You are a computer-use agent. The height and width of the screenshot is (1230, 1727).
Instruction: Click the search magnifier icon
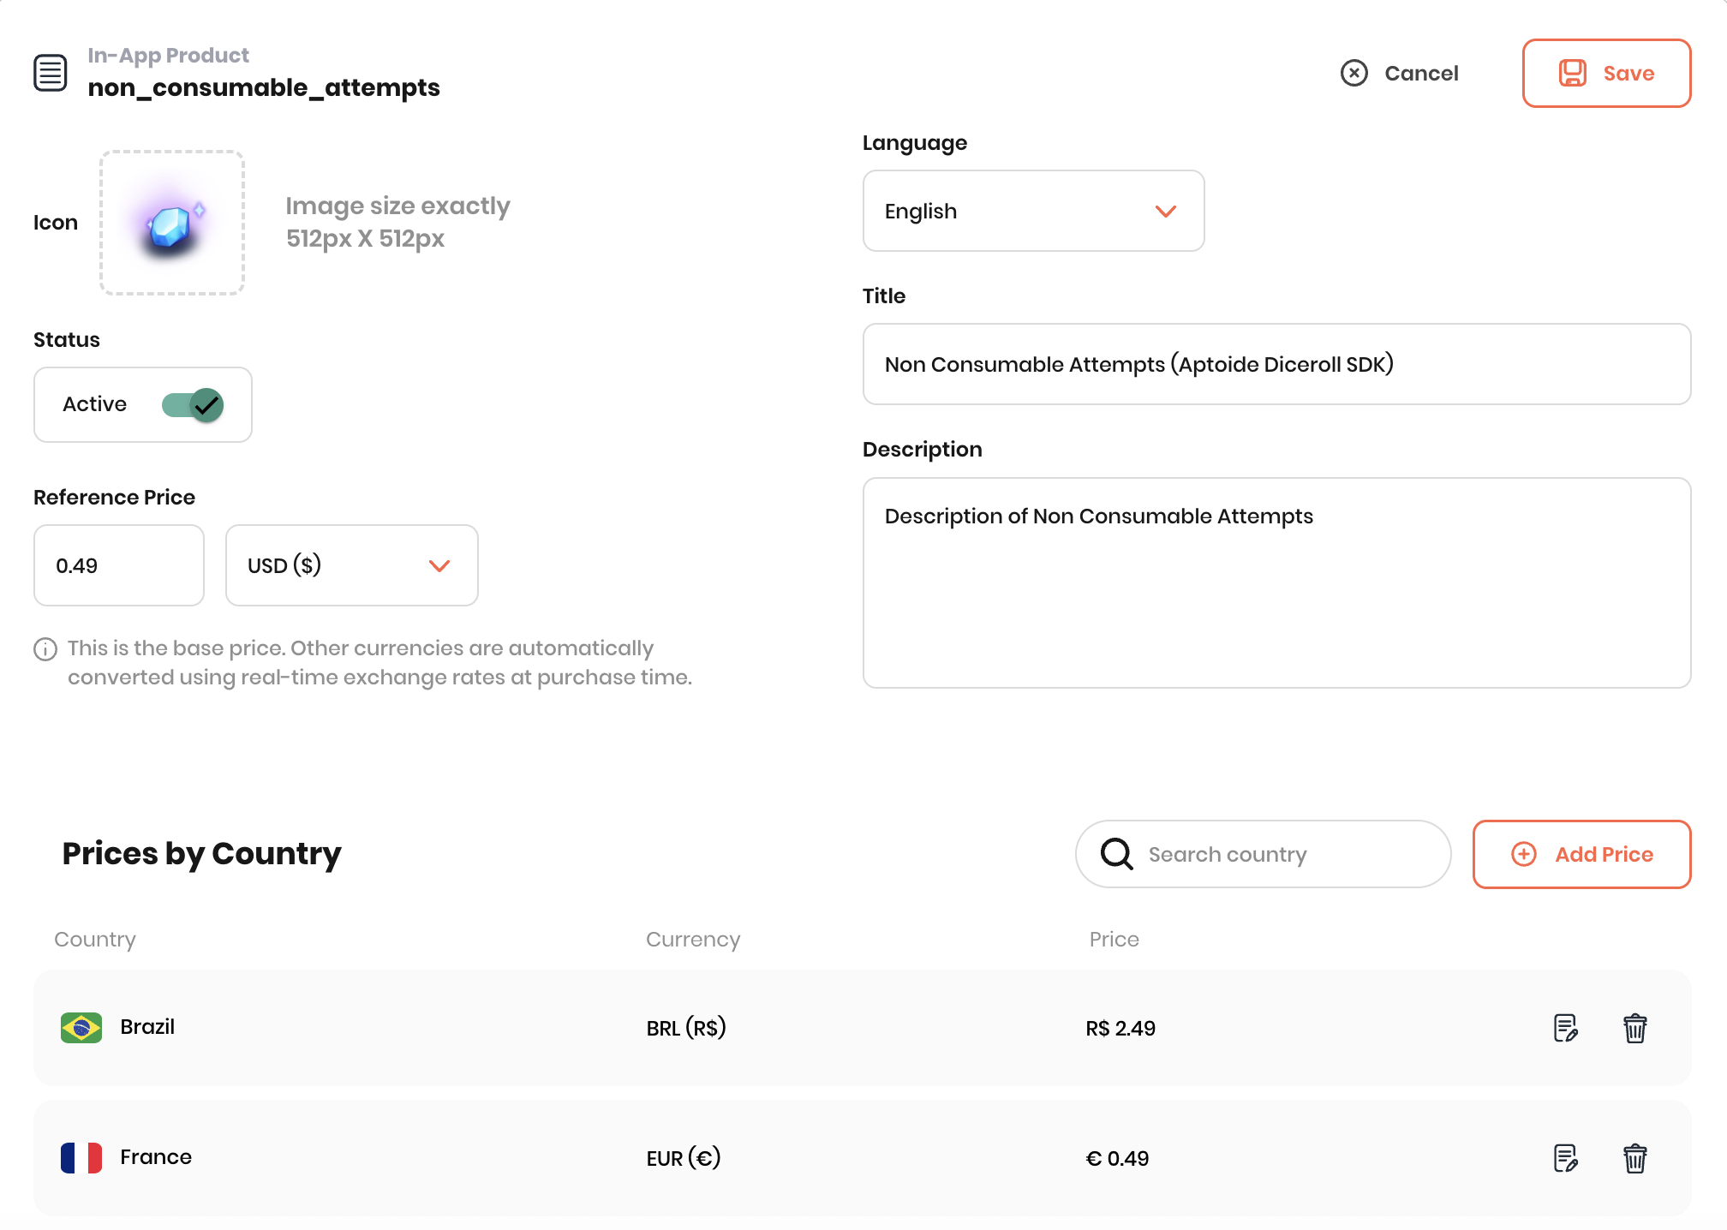(1116, 854)
